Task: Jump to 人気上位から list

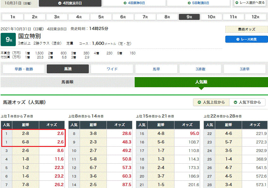Action: 211,102
